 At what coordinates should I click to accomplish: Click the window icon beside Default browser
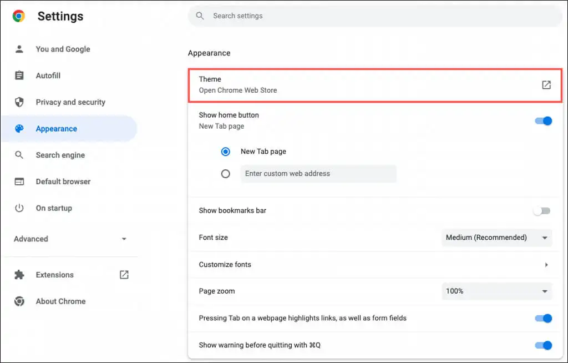[x=19, y=181]
